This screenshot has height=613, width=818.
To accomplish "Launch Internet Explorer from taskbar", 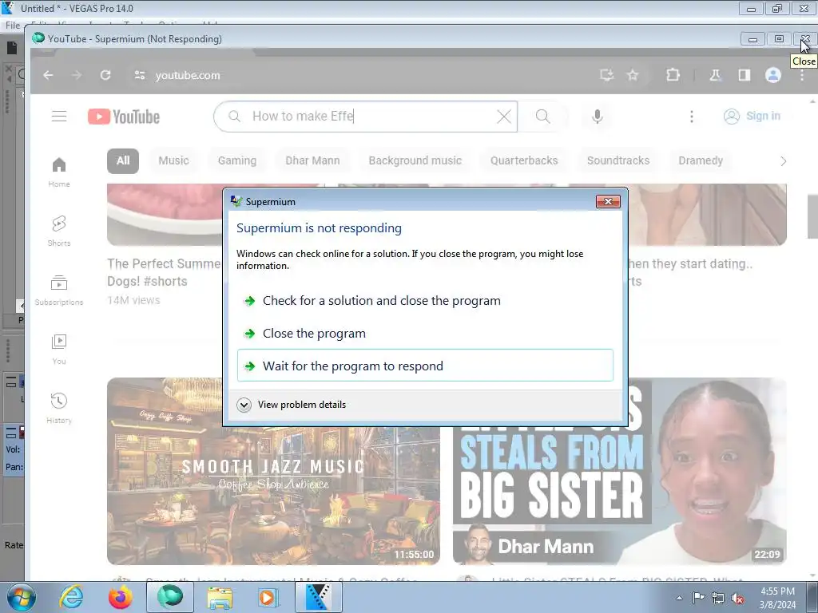I will [71, 597].
